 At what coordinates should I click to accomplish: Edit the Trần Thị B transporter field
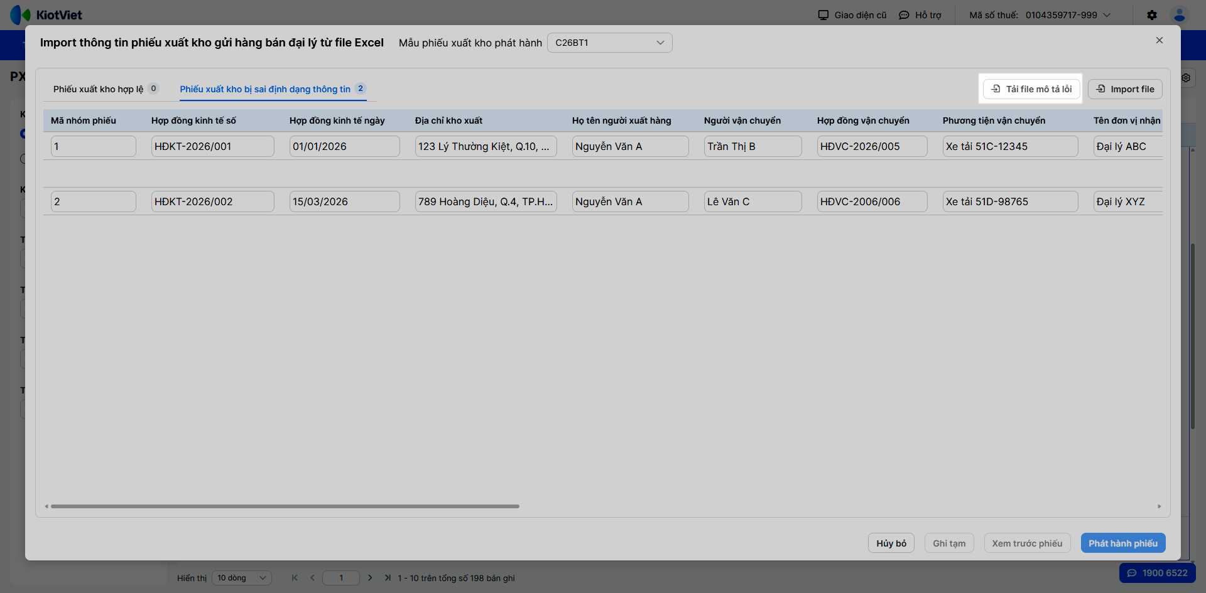753,146
